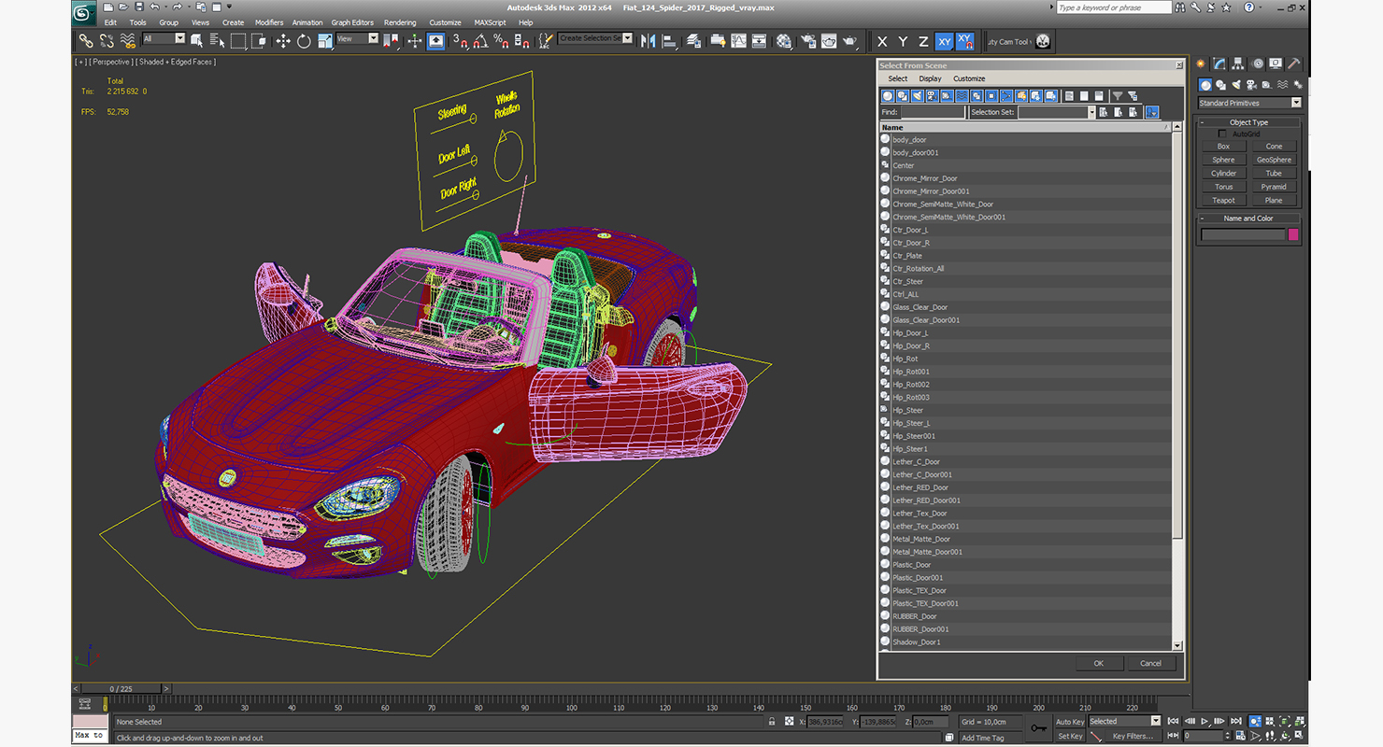
Task: Choose the Select Object tool
Action: (x=196, y=41)
